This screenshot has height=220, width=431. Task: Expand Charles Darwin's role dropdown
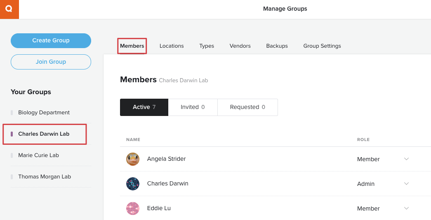click(406, 184)
